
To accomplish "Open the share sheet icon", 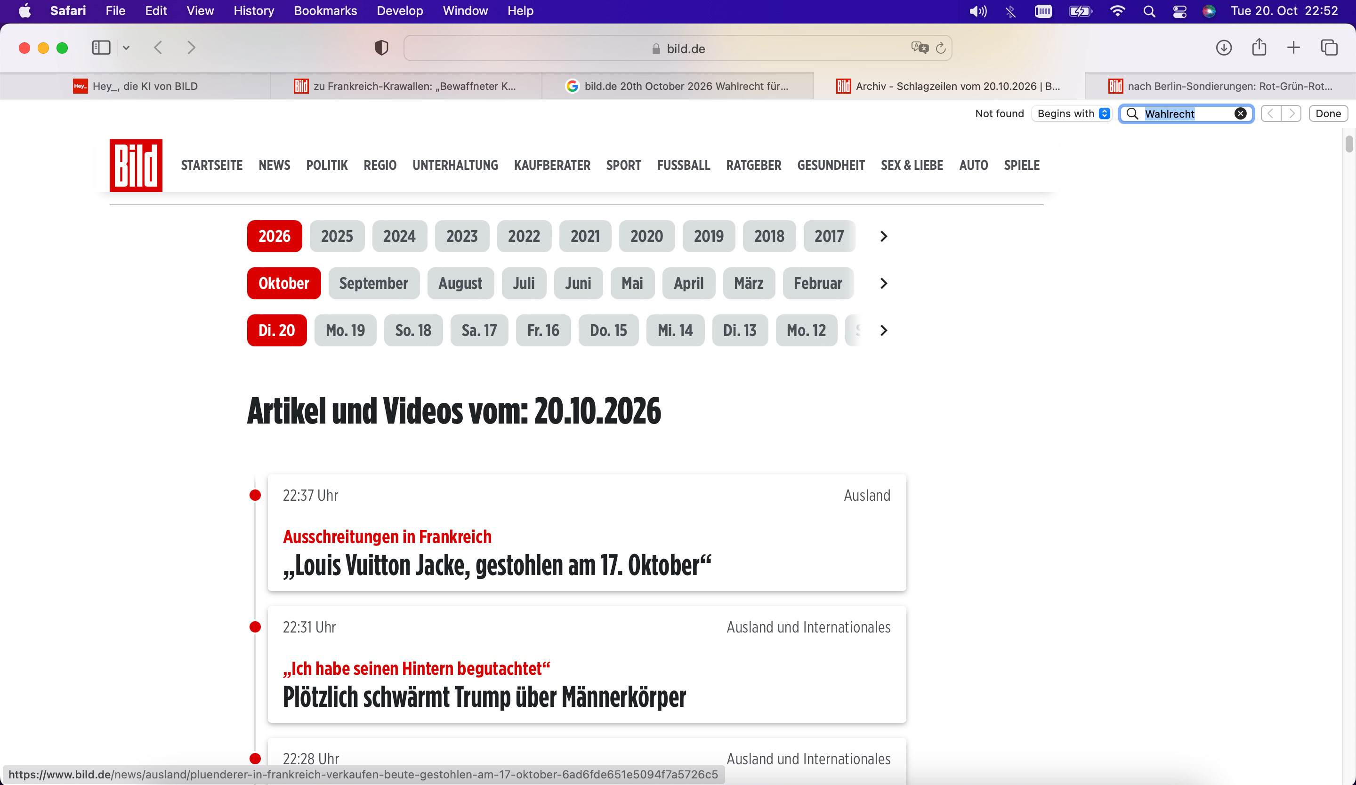I will tap(1259, 48).
